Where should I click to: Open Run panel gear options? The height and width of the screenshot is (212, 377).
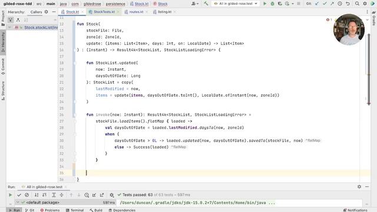coord(359,187)
